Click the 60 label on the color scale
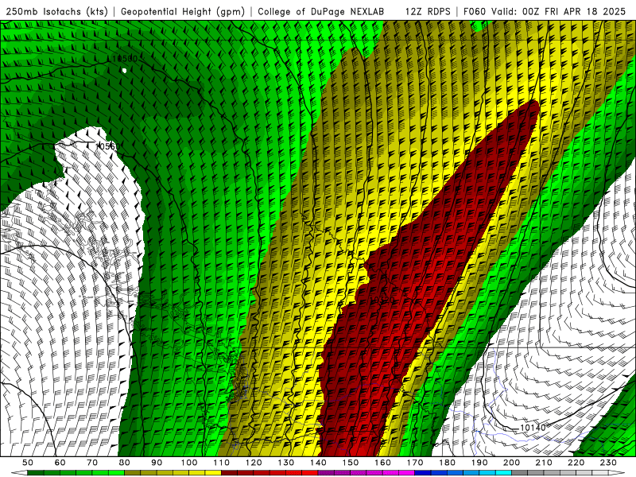The image size is (636, 477). [x=60, y=463]
